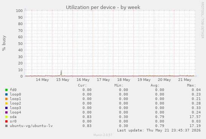
Task: Click the '14 May' x-axis label
Action: pos(42,80)
